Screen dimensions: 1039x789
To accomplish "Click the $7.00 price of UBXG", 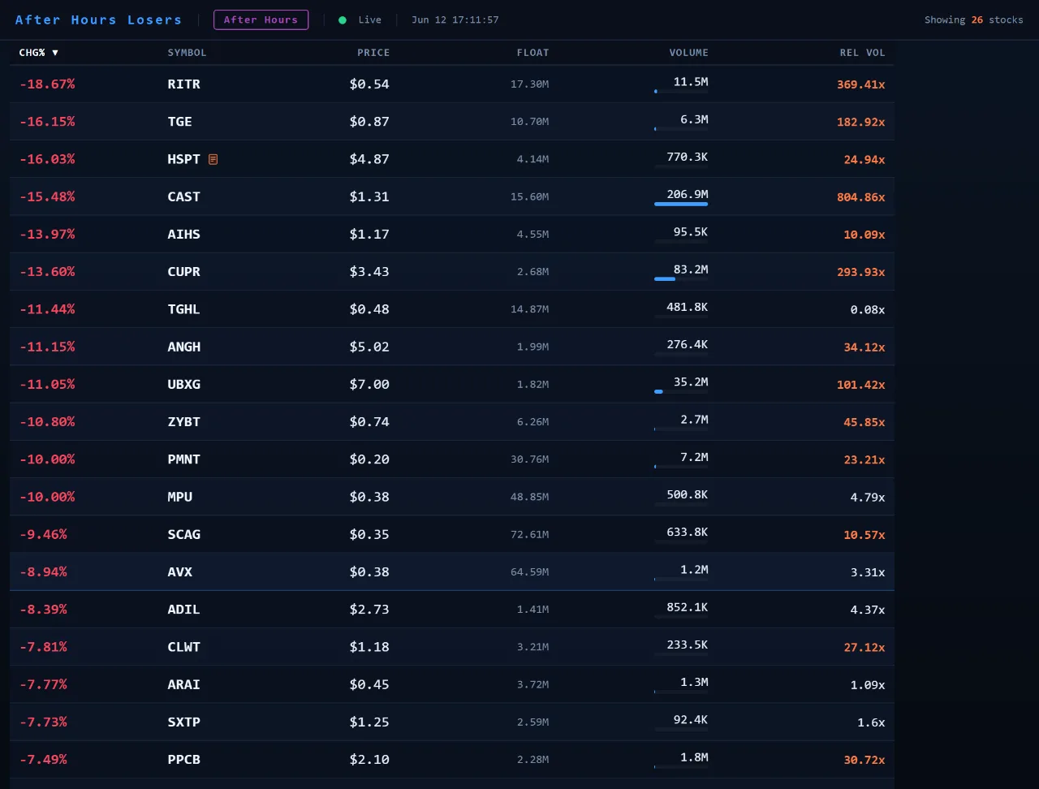I will [369, 384].
